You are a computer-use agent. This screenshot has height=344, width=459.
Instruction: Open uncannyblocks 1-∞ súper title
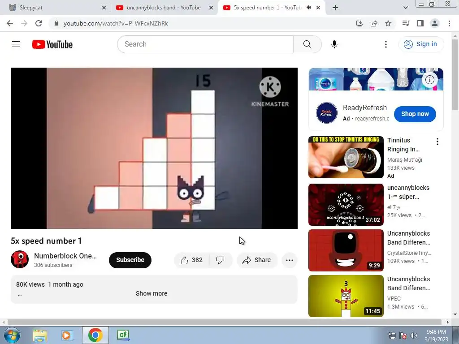[408, 192]
